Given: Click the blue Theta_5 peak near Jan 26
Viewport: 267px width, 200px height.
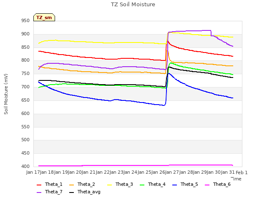Looking at the screenshot, I should (169, 73).
